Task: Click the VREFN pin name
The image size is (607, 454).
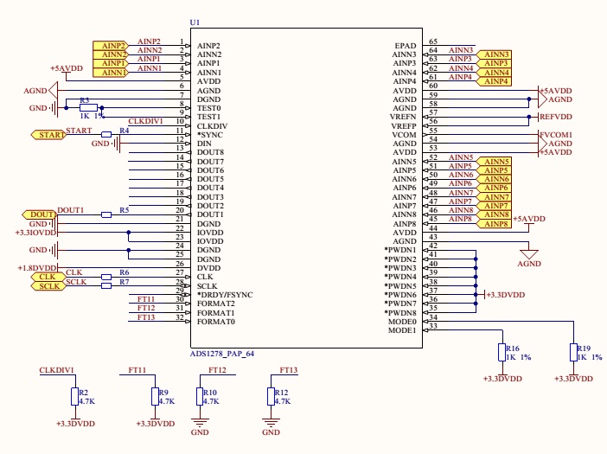Action: [x=403, y=117]
